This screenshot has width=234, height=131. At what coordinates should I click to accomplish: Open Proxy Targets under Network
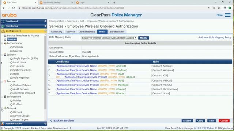click(21, 120)
